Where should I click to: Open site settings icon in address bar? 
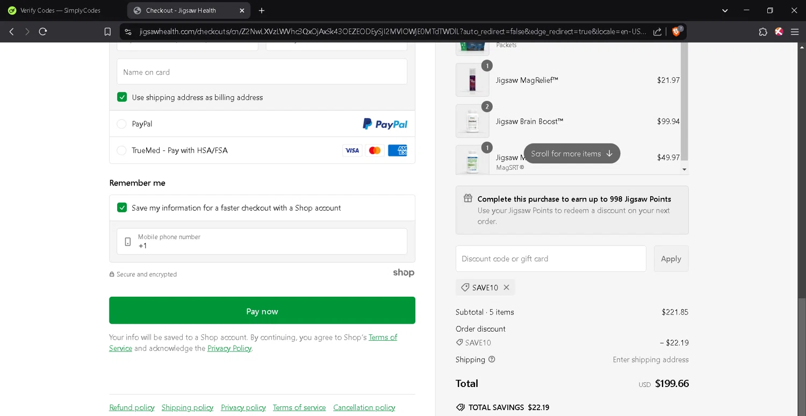[x=128, y=32]
